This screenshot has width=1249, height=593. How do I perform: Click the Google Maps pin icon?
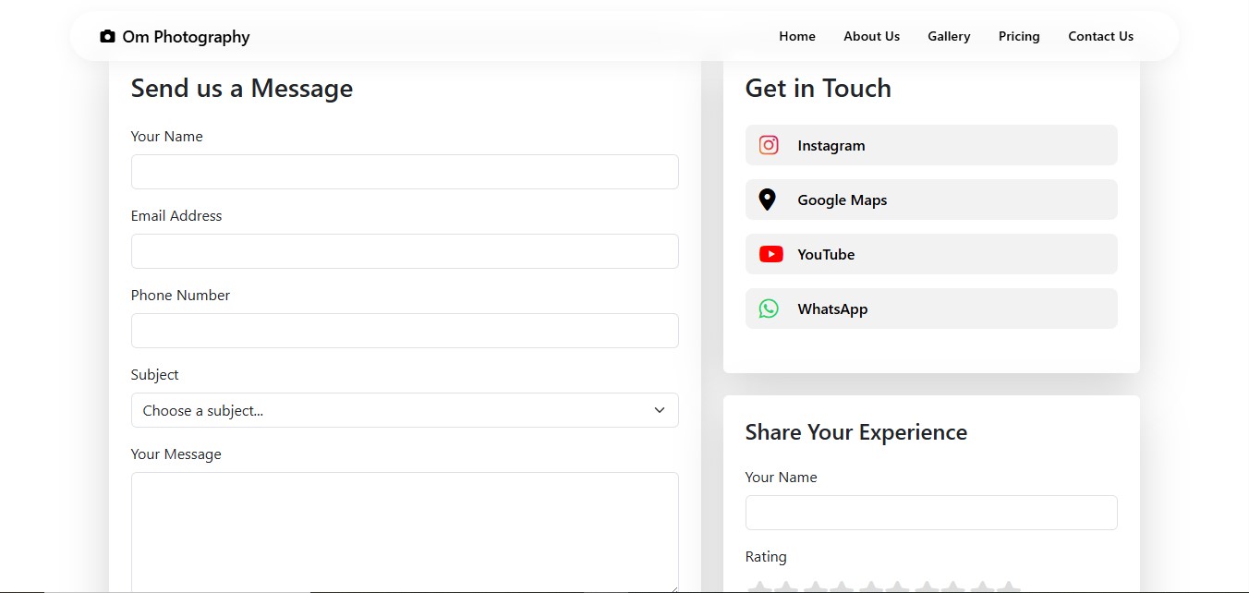click(x=767, y=200)
